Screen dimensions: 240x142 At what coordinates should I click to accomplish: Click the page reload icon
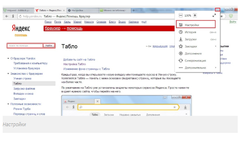point(20,16)
